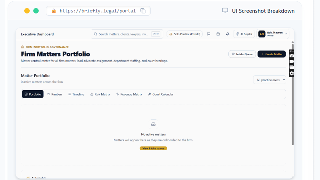Click the Ctrl K shortcut chip

[156, 34]
